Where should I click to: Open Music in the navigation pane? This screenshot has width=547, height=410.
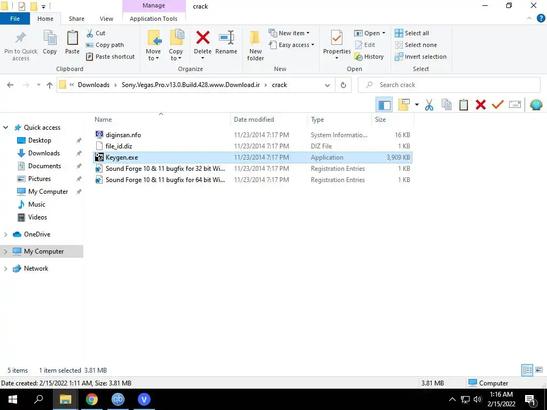(x=37, y=204)
